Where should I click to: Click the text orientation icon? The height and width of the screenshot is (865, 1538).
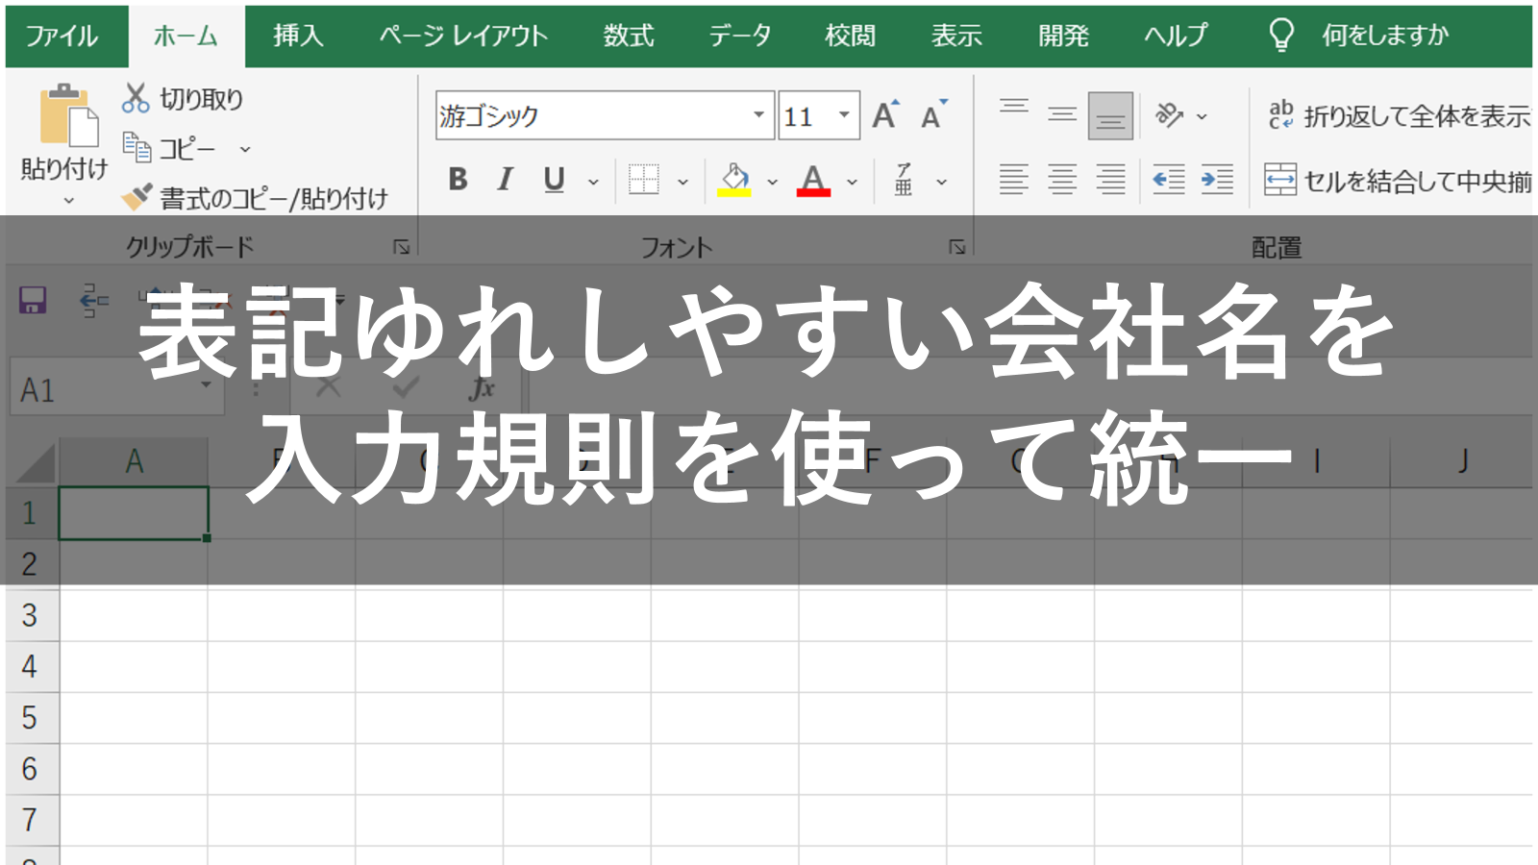[x=1169, y=115]
